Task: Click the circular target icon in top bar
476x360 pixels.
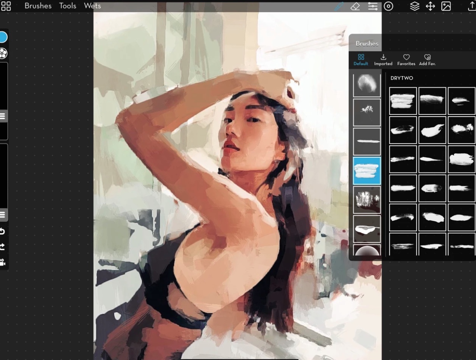Action: click(388, 6)
